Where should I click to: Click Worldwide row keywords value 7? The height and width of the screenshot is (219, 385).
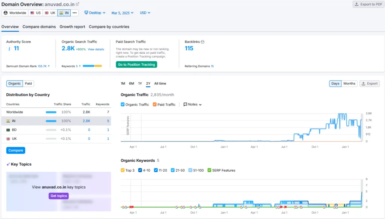click(x=108, y=112)
